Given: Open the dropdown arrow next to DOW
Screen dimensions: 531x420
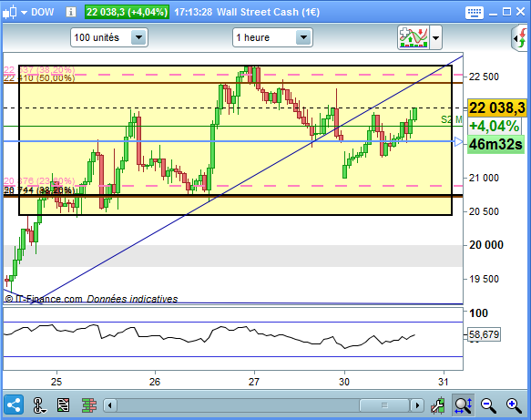Looking at the screenshot, I should pos(24,13).
